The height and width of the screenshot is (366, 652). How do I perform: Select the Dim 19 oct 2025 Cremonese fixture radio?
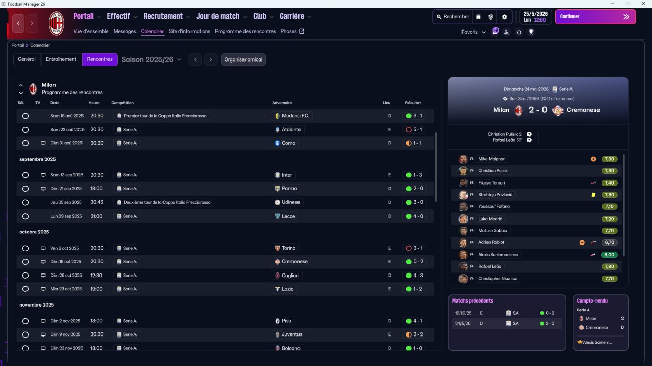[25, 262]
